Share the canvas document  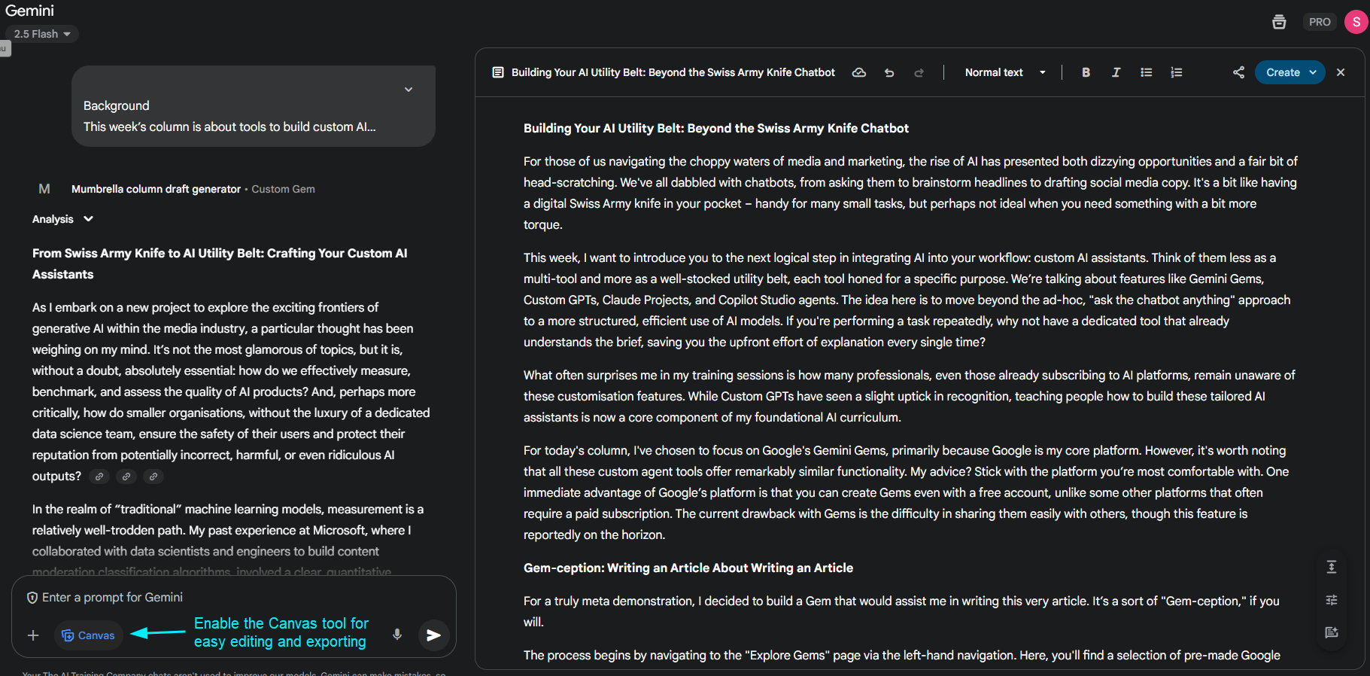[1238, 72]
